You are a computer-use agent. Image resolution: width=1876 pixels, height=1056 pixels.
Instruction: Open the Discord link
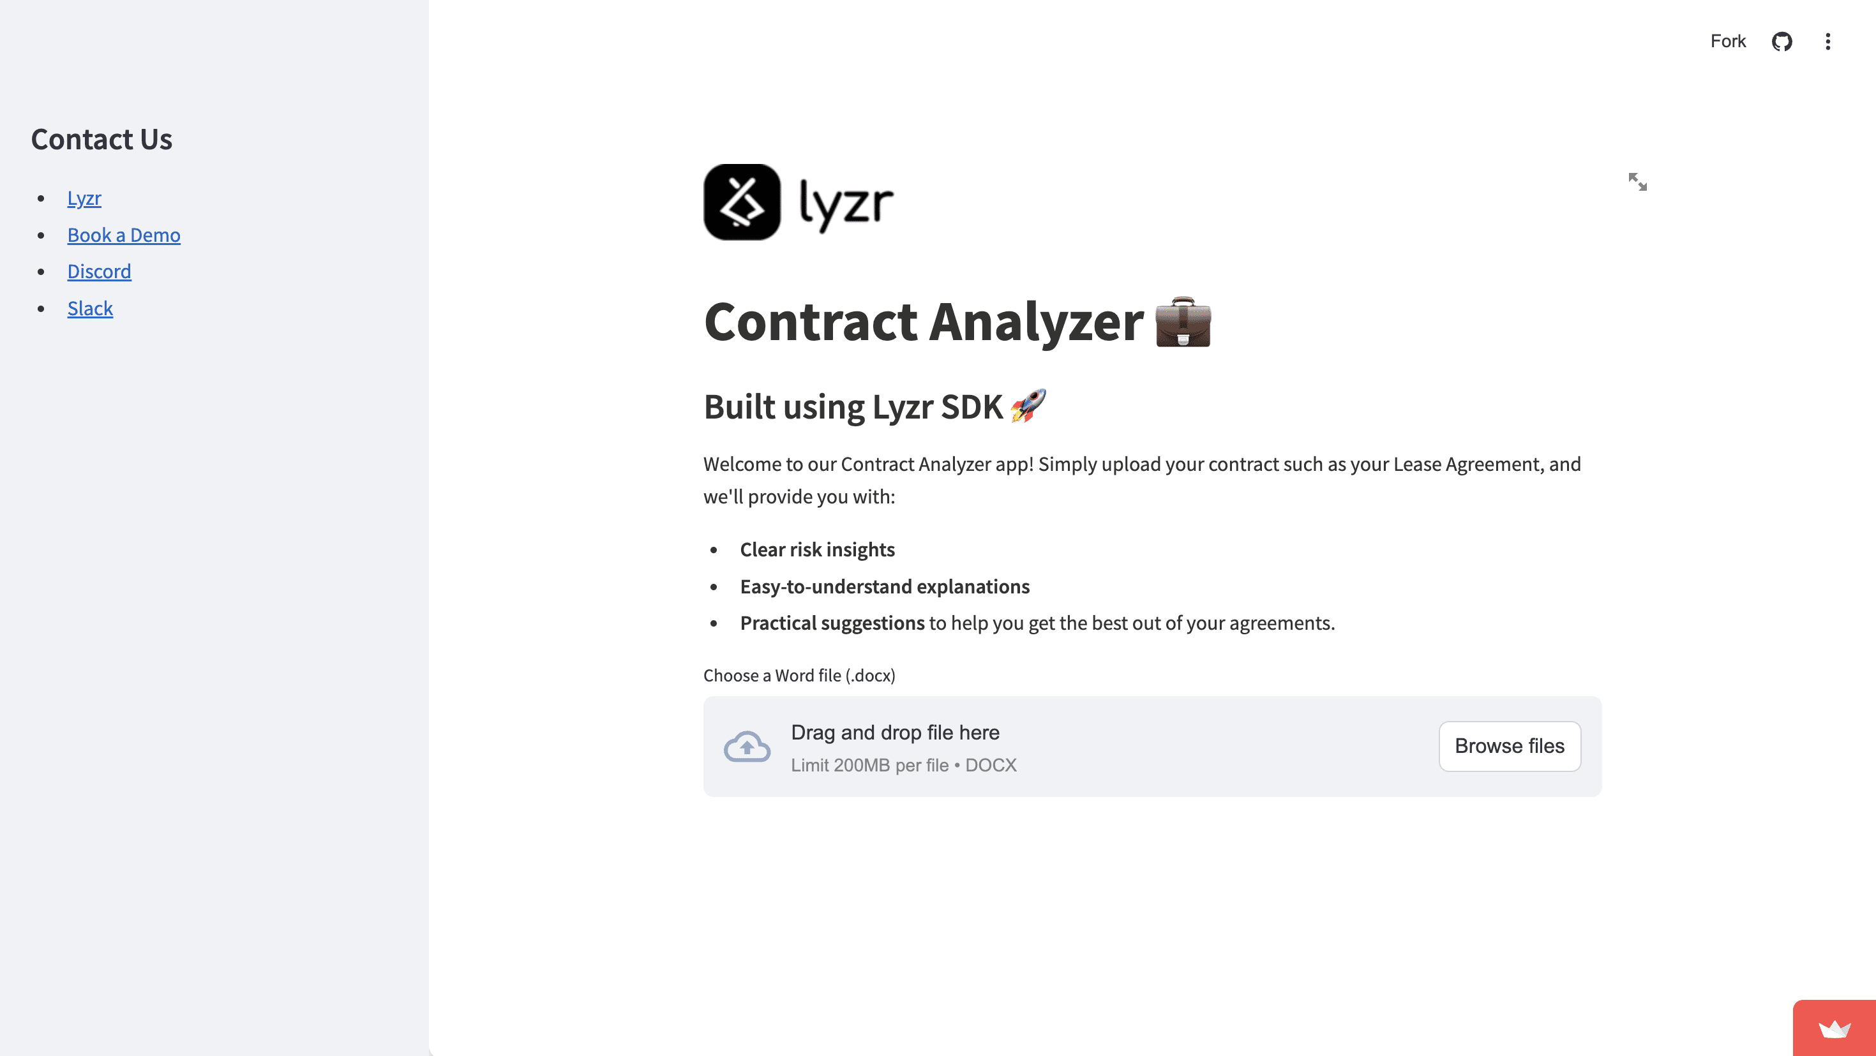99,271
